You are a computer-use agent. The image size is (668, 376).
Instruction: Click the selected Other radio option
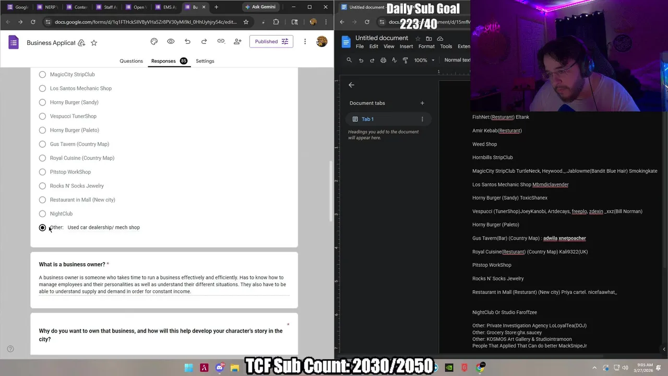pos(42,228)
